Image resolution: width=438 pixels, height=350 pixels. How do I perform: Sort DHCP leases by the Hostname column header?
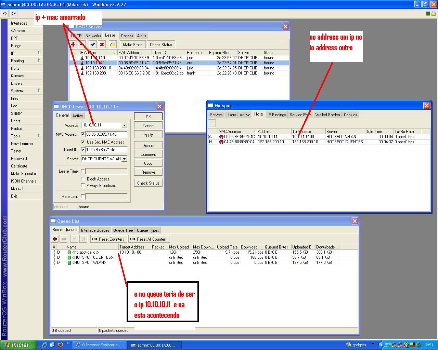click(197, 52)
